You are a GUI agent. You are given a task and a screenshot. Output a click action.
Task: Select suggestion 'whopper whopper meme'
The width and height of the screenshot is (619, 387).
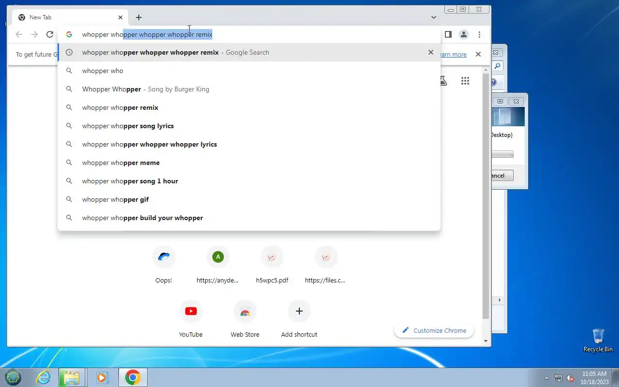(249, 163)
